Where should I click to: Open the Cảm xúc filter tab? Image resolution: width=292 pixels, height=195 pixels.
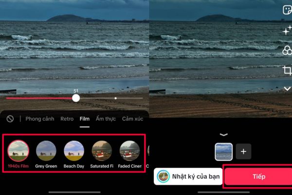[x=132, y=119]
